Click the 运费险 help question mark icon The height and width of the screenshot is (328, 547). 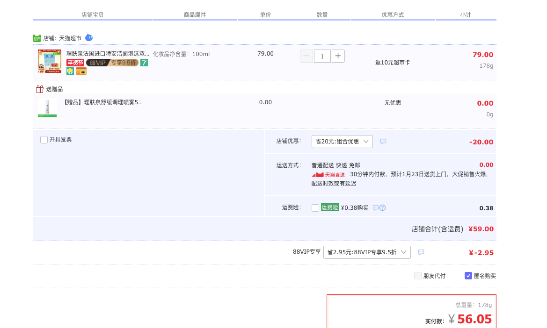383,208
